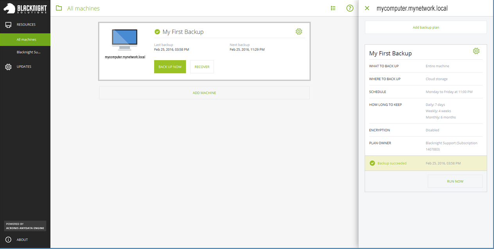Click the About info icon

8,240
